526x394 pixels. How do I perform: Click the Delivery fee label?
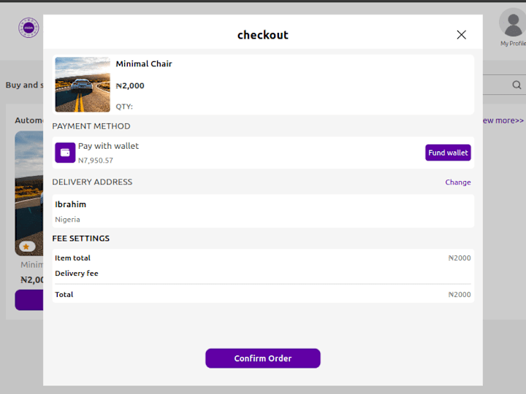coord(77,274)
